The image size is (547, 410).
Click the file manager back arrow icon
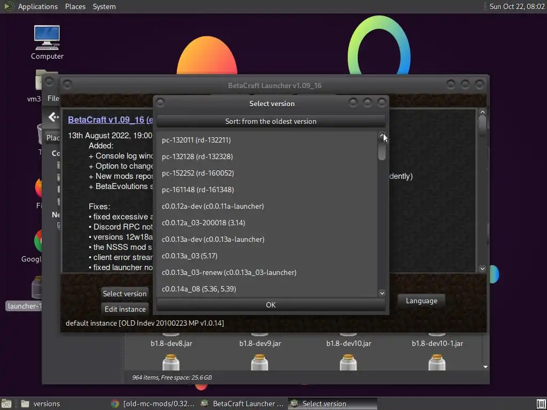pos(53,117)
